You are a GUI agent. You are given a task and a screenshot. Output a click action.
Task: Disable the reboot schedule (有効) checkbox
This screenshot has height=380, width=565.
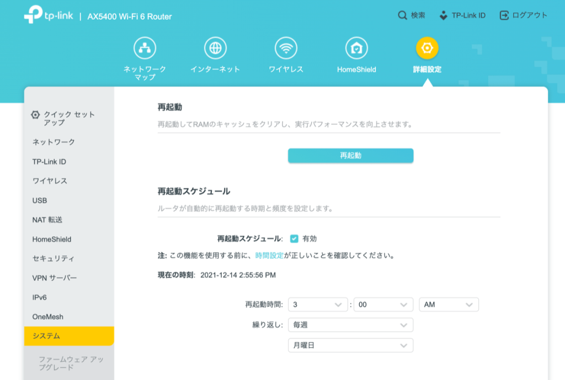[x=294, y=238]
